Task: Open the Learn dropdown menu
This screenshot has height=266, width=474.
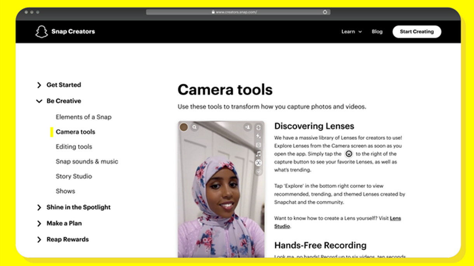Action: [x=352, y=32]
